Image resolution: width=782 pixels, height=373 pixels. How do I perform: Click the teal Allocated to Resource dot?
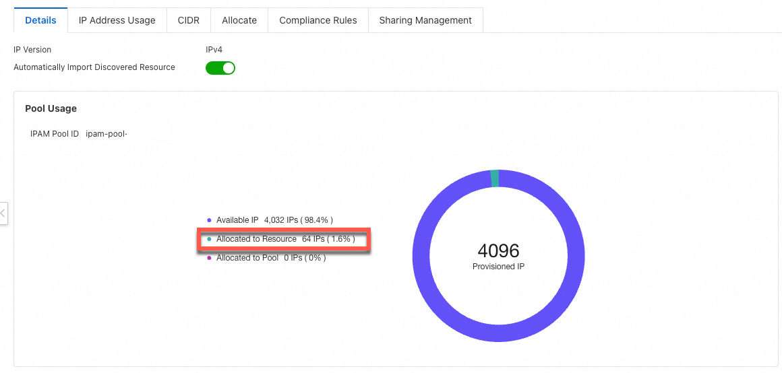coord(210,239)
